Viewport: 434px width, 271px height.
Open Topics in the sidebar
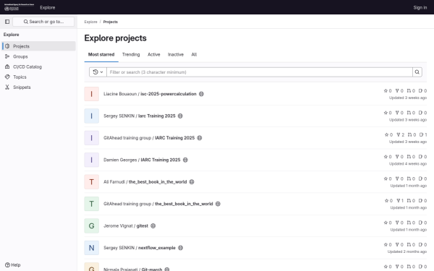38,77
